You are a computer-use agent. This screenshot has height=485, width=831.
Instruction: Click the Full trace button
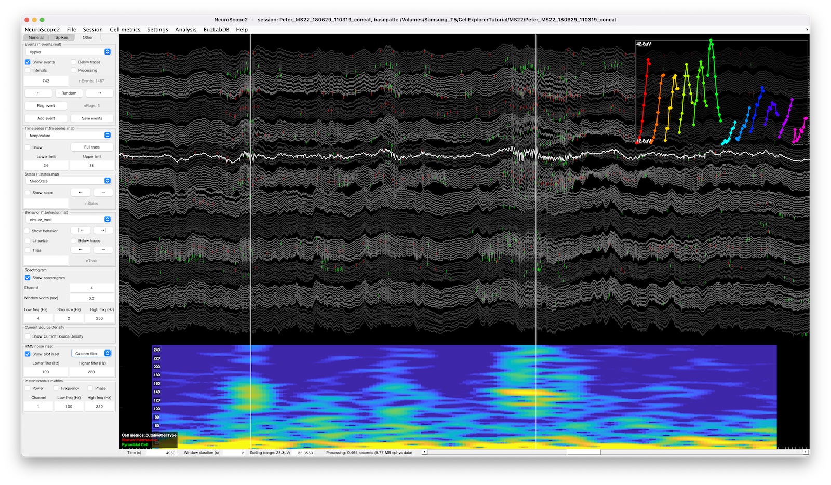(92, 147)
